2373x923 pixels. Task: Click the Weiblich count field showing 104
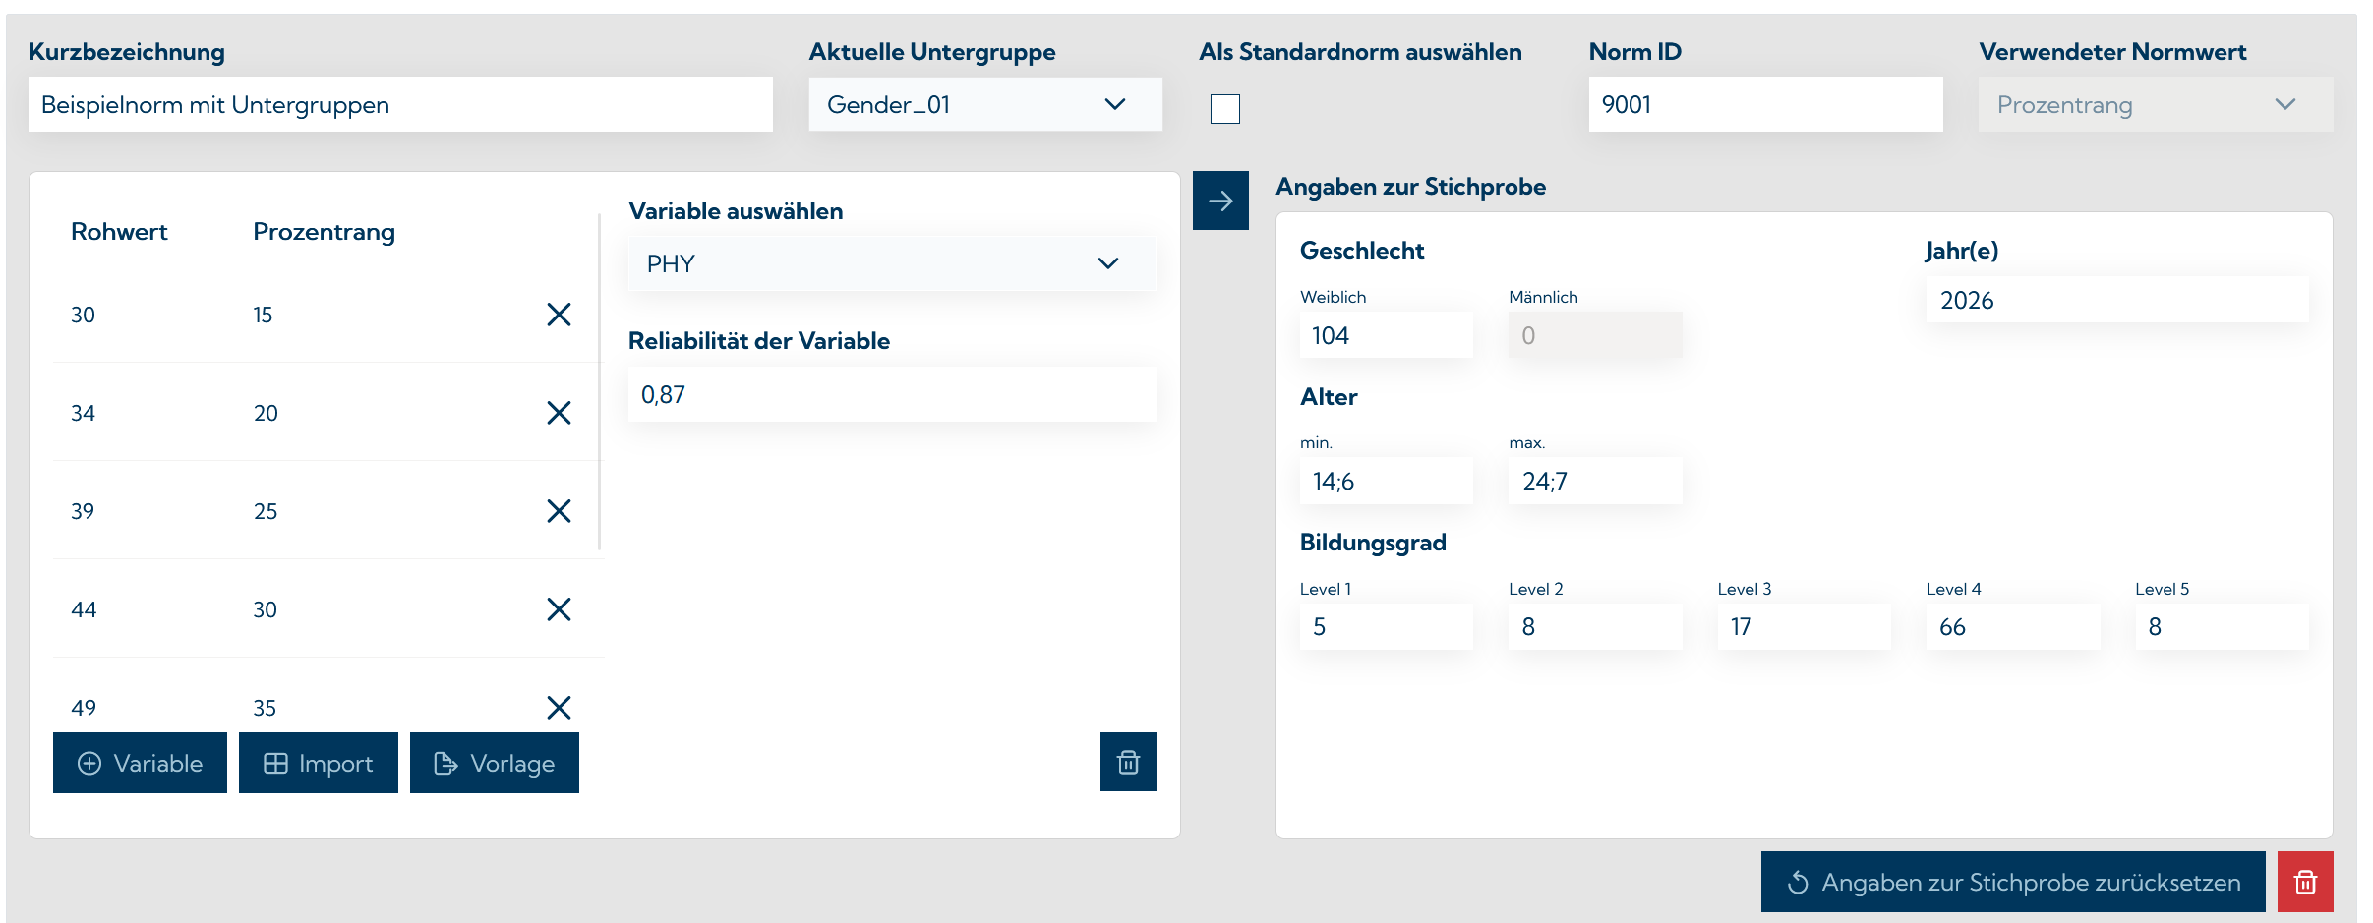point(1386,334)
